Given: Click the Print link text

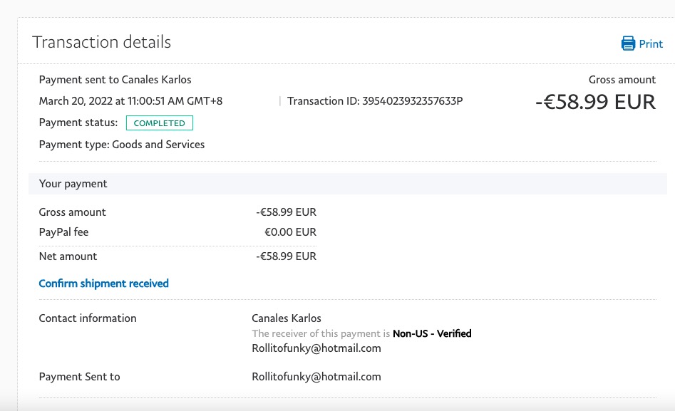Looking at the screenshot, I should coord(651,43).
